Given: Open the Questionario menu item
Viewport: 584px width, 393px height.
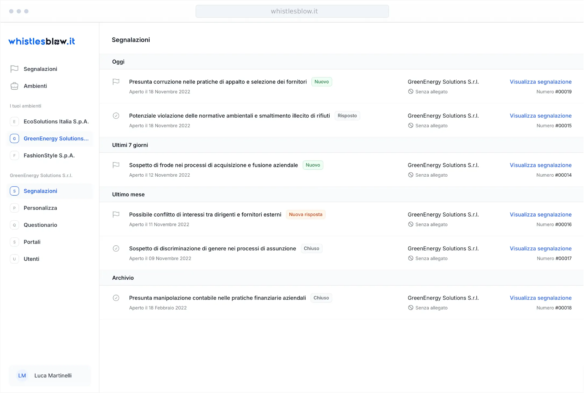Looking at the screenshot, I should tap(40, 225).
